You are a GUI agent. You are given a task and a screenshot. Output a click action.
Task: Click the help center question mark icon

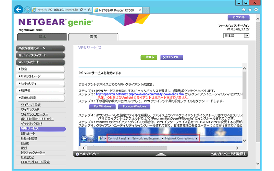point(77,154)
